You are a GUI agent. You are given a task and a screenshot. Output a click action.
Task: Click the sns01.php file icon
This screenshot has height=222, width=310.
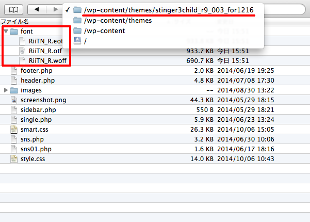[14, 149]
